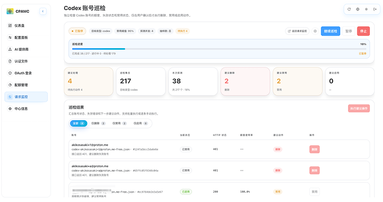Select the 仅删除 filter tab
This screenshot has width=383, height=202.
coord(98,123)
